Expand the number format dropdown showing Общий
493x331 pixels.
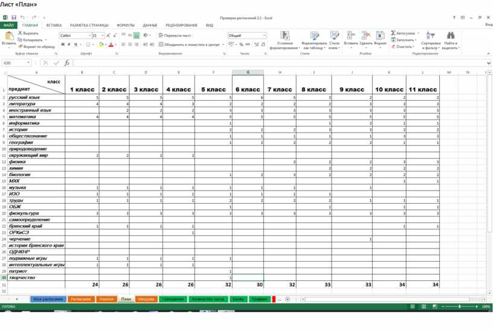click(264, 36)
